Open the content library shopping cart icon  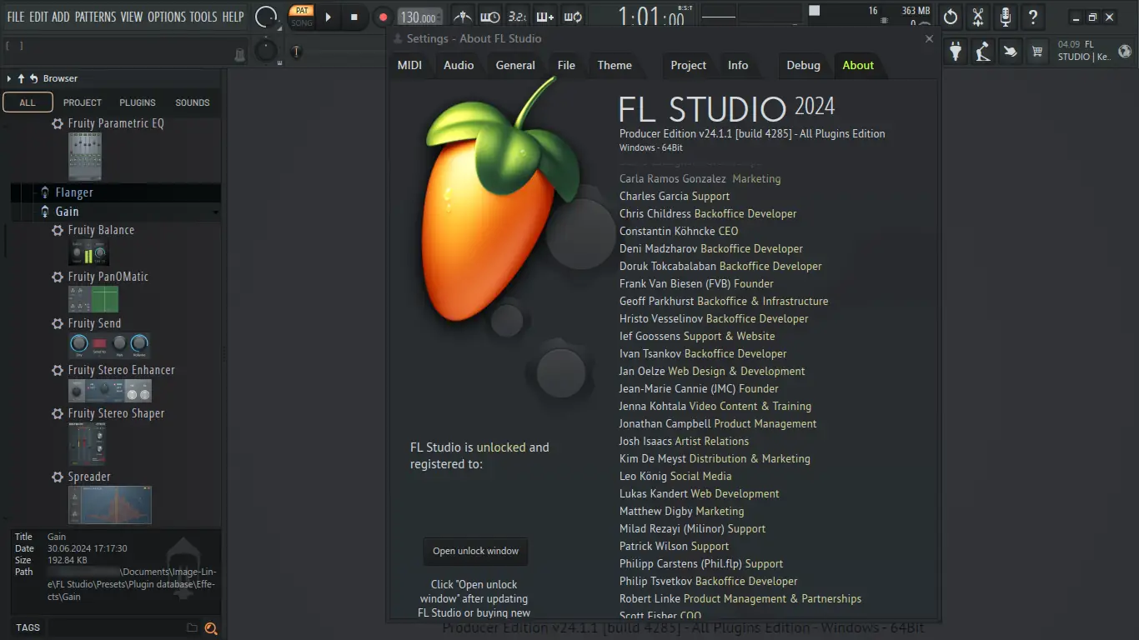pyautogui.click(x=1037, y=52)
